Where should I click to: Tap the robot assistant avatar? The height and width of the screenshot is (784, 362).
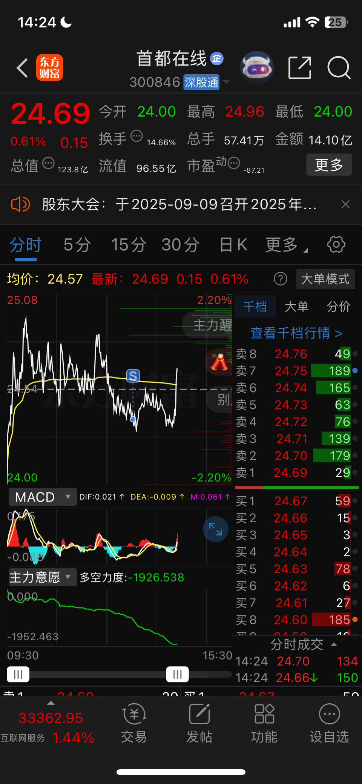click(x=257, y=68)
